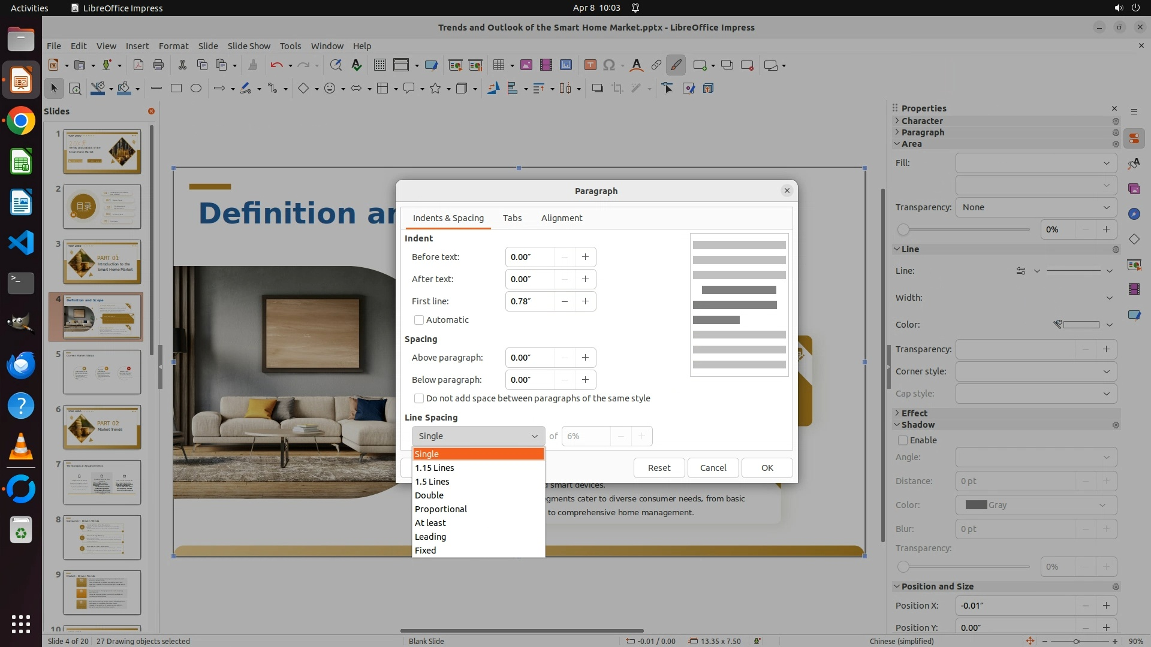Enable the Shadow checkbox

[x=903, y=440]
